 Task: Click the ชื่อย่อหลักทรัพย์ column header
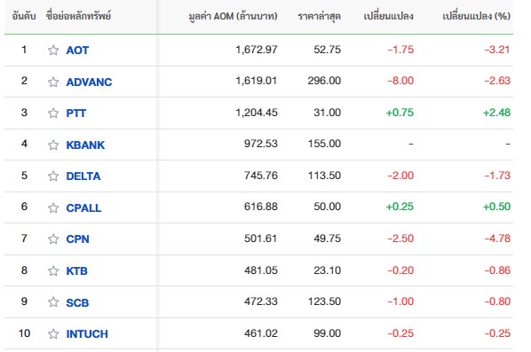click(x=78, y=16)
